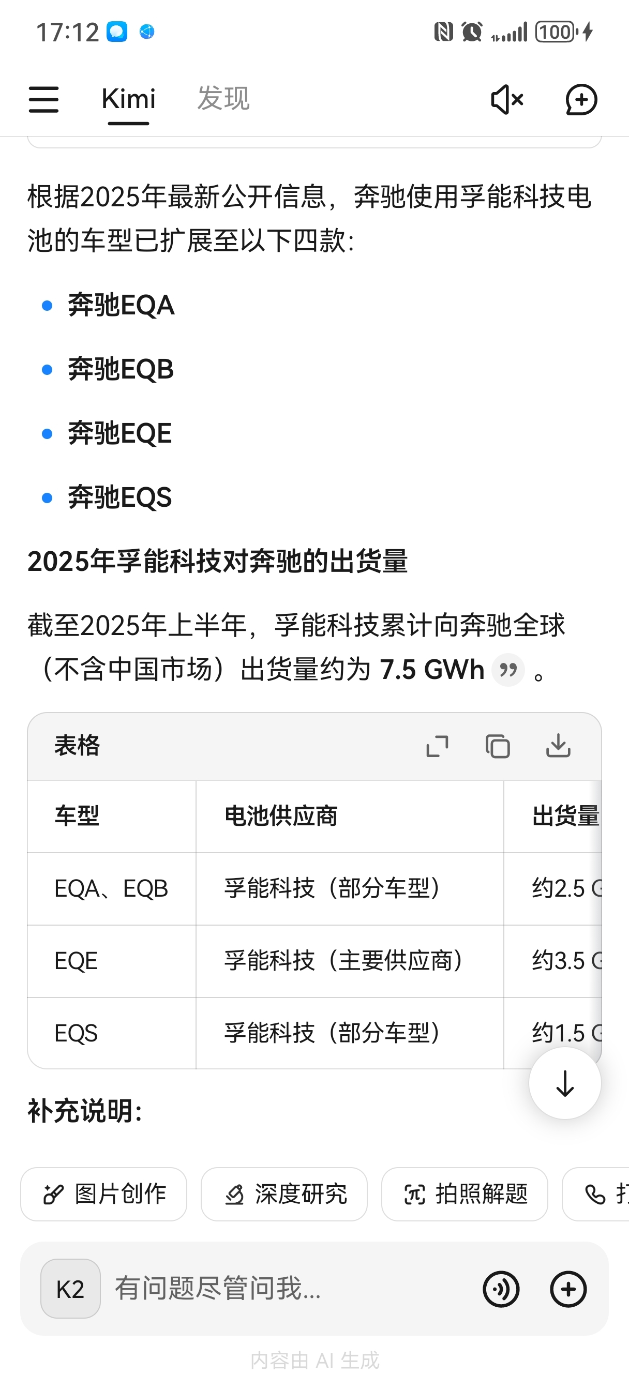Toggle the muted speaker icon
Viewport: 629px width, 1390px height.
tap(507, 100)
